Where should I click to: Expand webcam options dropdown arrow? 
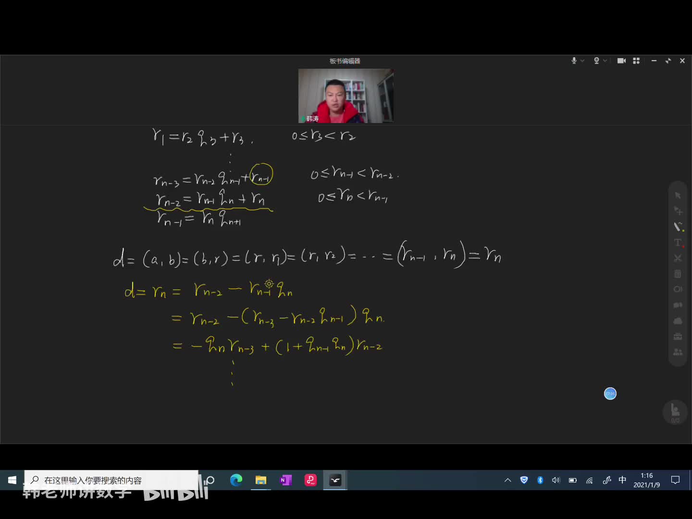pyautogui.click(x=605, y=61)
